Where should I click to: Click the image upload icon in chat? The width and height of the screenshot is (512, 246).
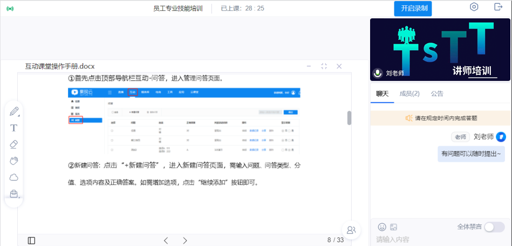[394, 227]
